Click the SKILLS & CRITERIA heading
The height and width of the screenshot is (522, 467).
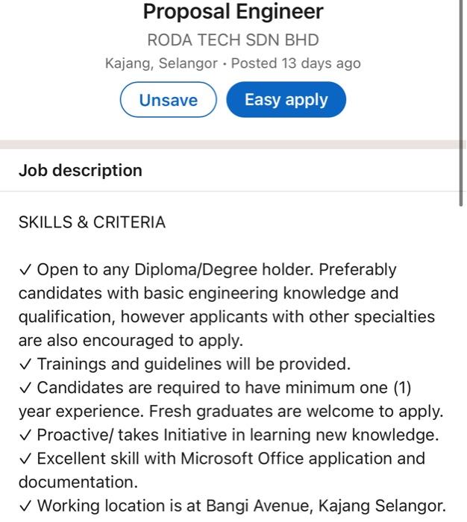(92, 222)
